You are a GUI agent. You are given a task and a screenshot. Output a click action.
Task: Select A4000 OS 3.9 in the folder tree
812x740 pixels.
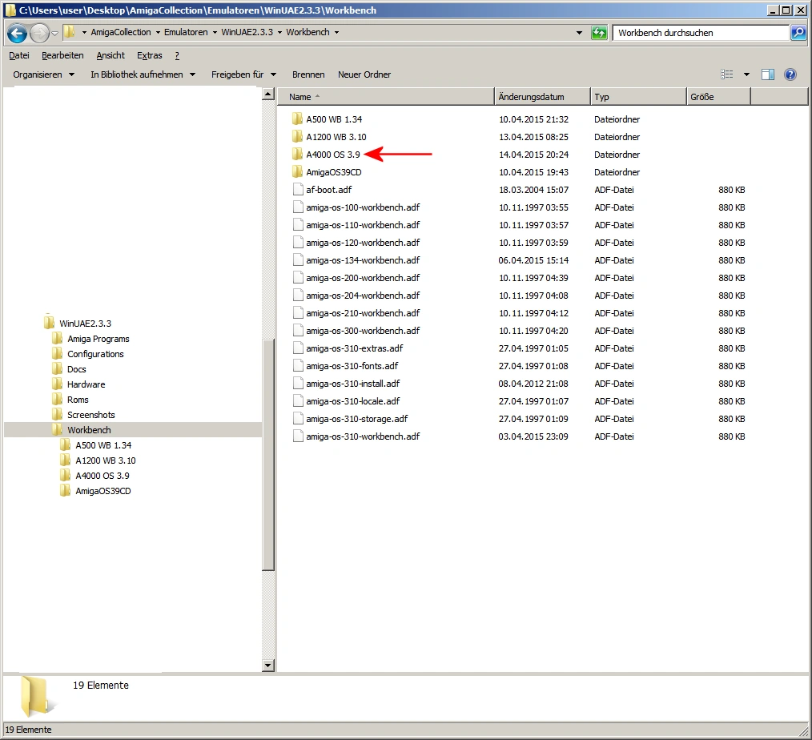102,476
